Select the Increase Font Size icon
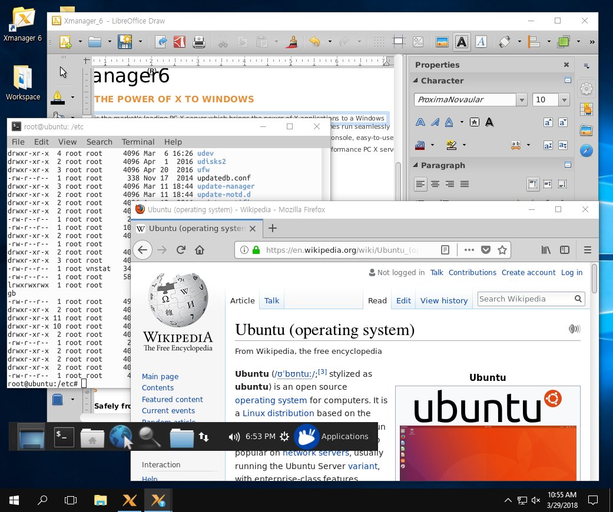 (x=548, y=122)
